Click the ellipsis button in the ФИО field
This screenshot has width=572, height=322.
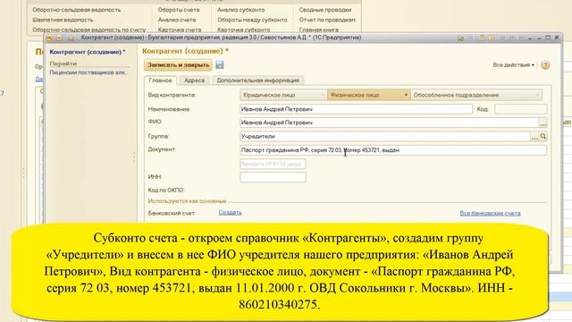point(543,123)
